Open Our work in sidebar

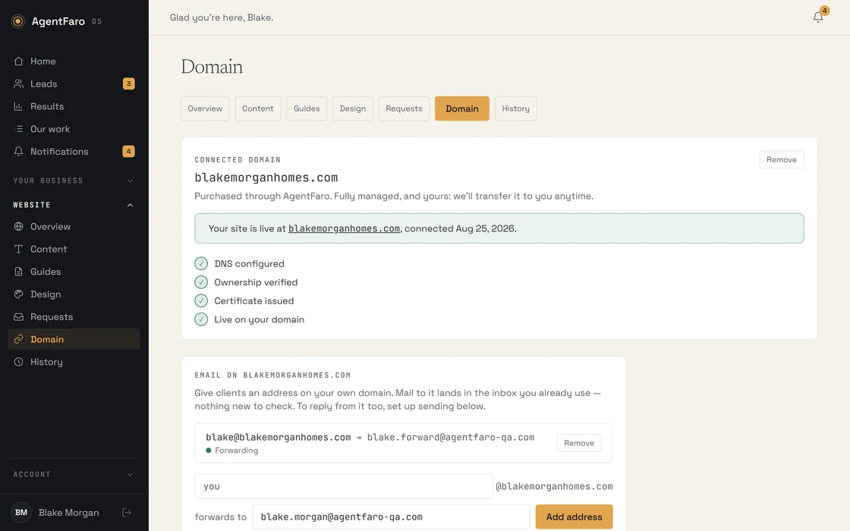coord(74,129)
